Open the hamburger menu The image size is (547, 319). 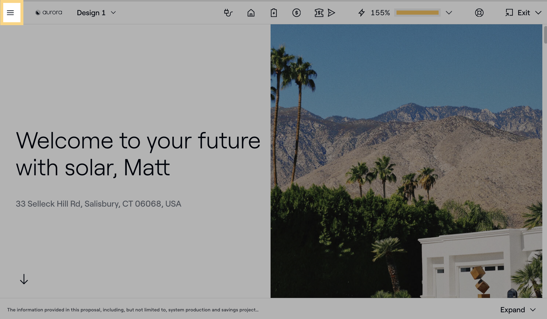11,13
